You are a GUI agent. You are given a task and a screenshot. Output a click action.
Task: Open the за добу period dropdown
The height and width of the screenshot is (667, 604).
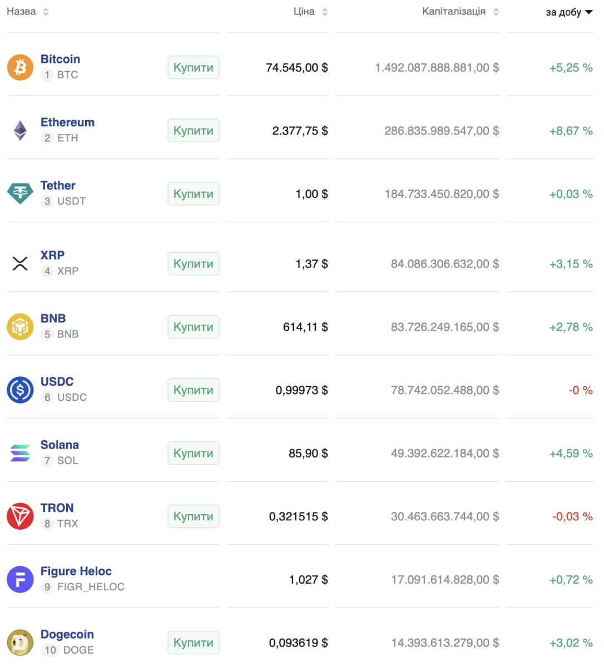(569, 12)
